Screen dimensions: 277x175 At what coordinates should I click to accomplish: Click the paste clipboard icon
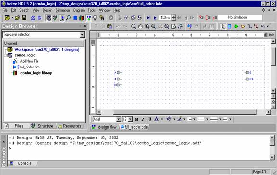[x=110, y=27]
